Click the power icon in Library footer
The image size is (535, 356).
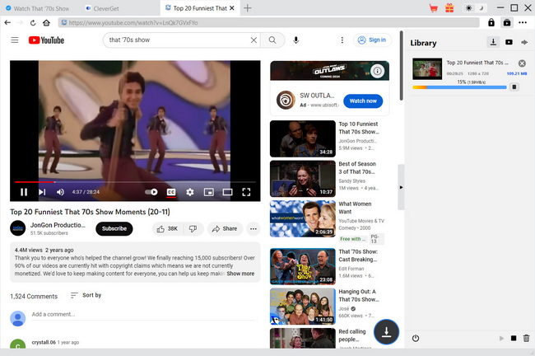click(x=415, y=338)
